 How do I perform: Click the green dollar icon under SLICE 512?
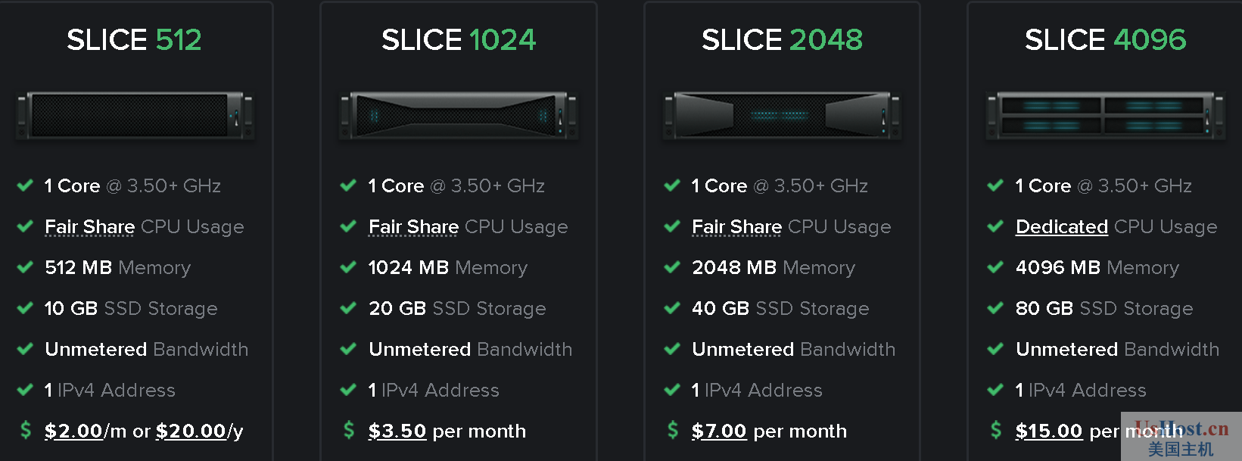click(x=26, y=430)
